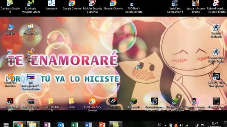Select the Plazma Burst icon
This screenshot has width=227, height=127.
216,103
